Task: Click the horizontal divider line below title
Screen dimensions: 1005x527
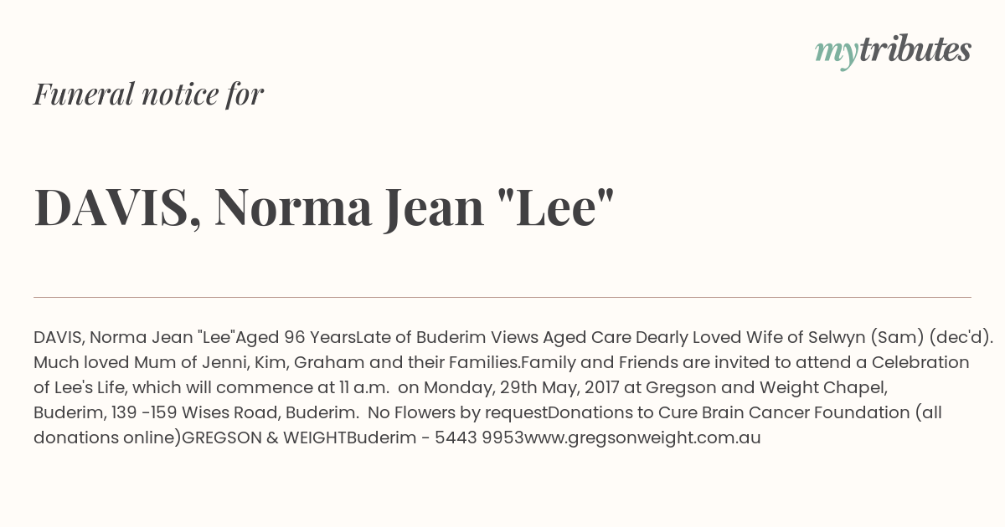Action: (x=502, y=297)
